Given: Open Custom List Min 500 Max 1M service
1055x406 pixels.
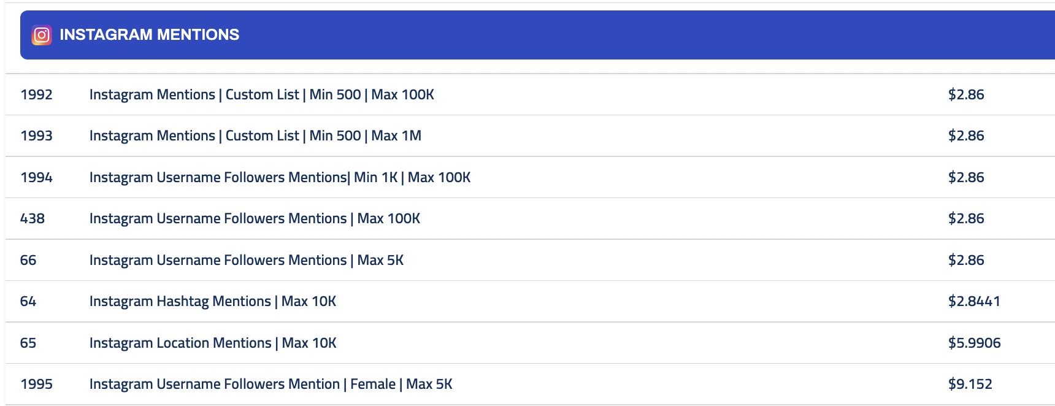Looking at the screenshot, I should coord(255,136).
